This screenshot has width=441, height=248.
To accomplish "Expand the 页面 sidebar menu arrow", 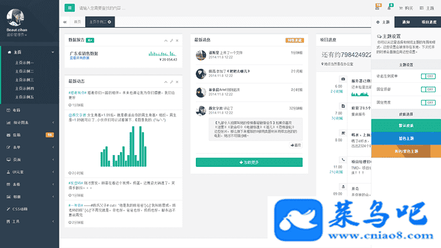I will tap(53, 160).
